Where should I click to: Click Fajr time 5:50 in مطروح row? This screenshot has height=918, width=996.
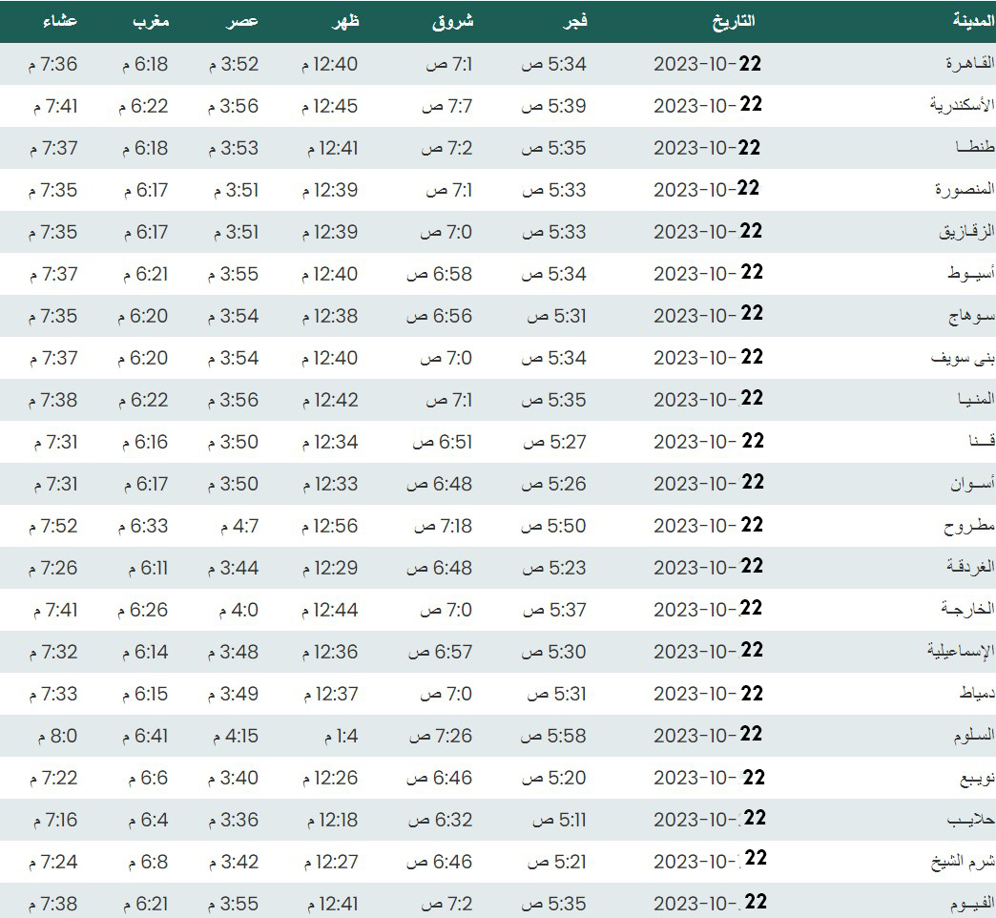[x=553, y=526]
